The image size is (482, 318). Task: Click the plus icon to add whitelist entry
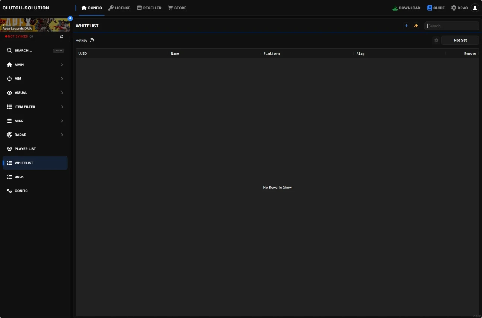pos(406,26)
